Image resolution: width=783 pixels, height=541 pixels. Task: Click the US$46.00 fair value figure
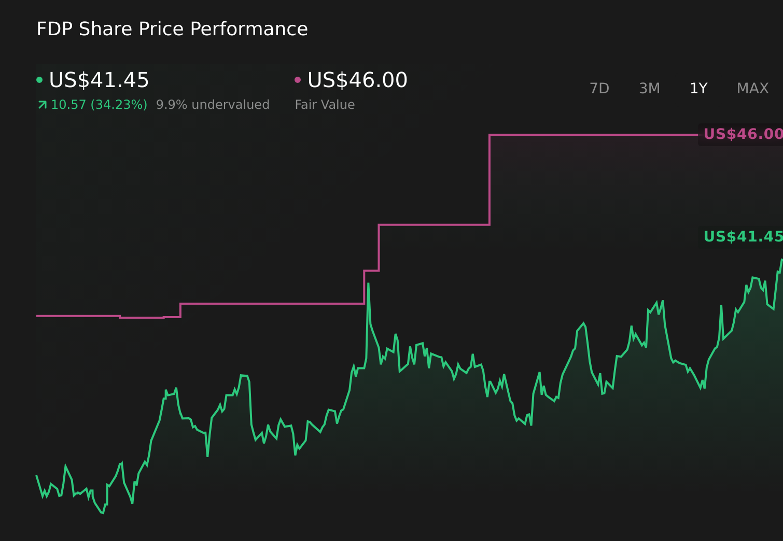coord(357,80)
